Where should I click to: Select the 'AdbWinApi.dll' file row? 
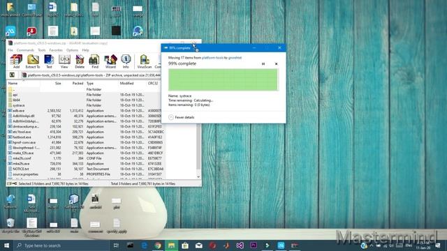[x=85, y=116]
